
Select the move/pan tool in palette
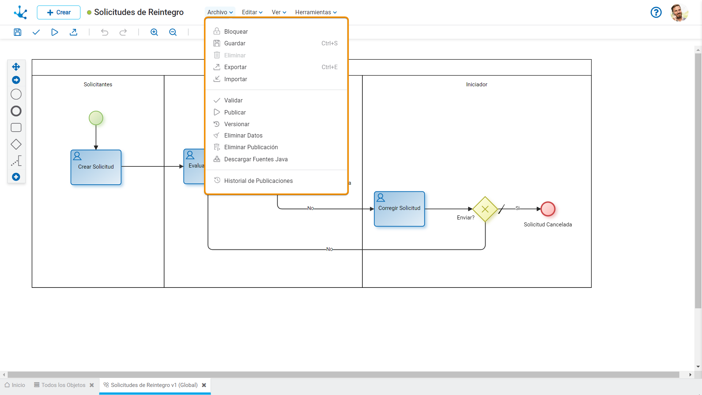click(16, 67)
